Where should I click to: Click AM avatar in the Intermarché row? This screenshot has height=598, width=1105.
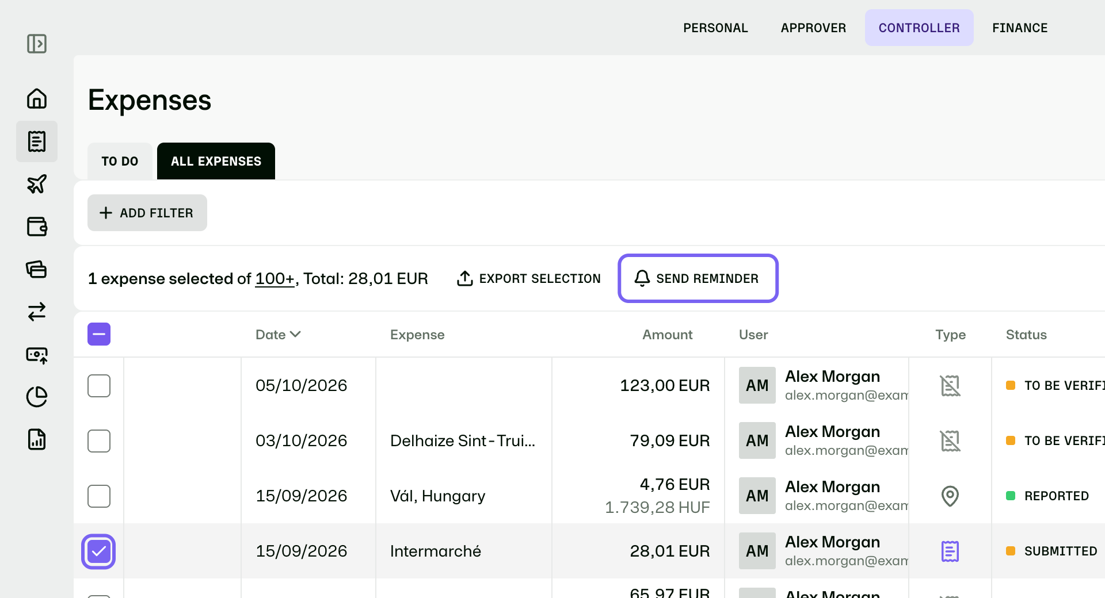[757, 551]
